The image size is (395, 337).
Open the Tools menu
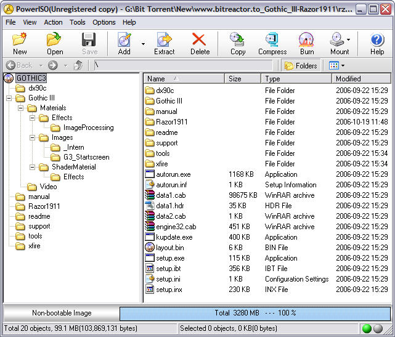78,22
